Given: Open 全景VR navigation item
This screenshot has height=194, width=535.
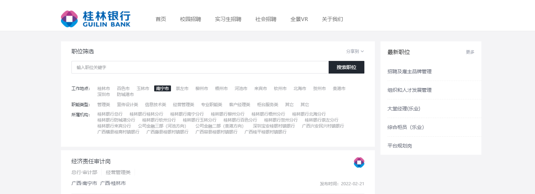Looking at the screenshot, I should tap(299, 19).
